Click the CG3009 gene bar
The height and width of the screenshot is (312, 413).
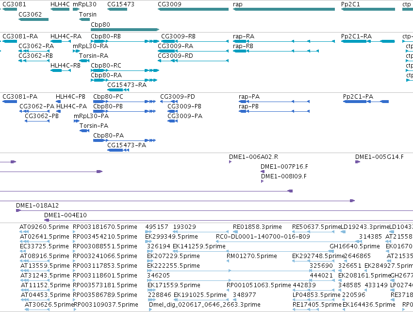coord(193,9)
